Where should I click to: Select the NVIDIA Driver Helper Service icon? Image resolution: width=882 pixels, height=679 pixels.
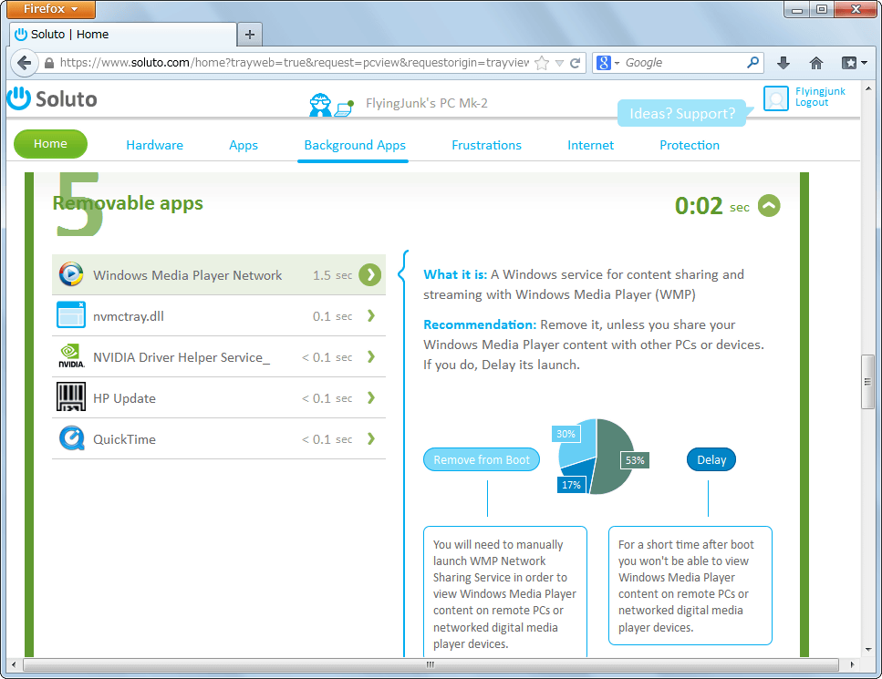click(x=71, y=356)
